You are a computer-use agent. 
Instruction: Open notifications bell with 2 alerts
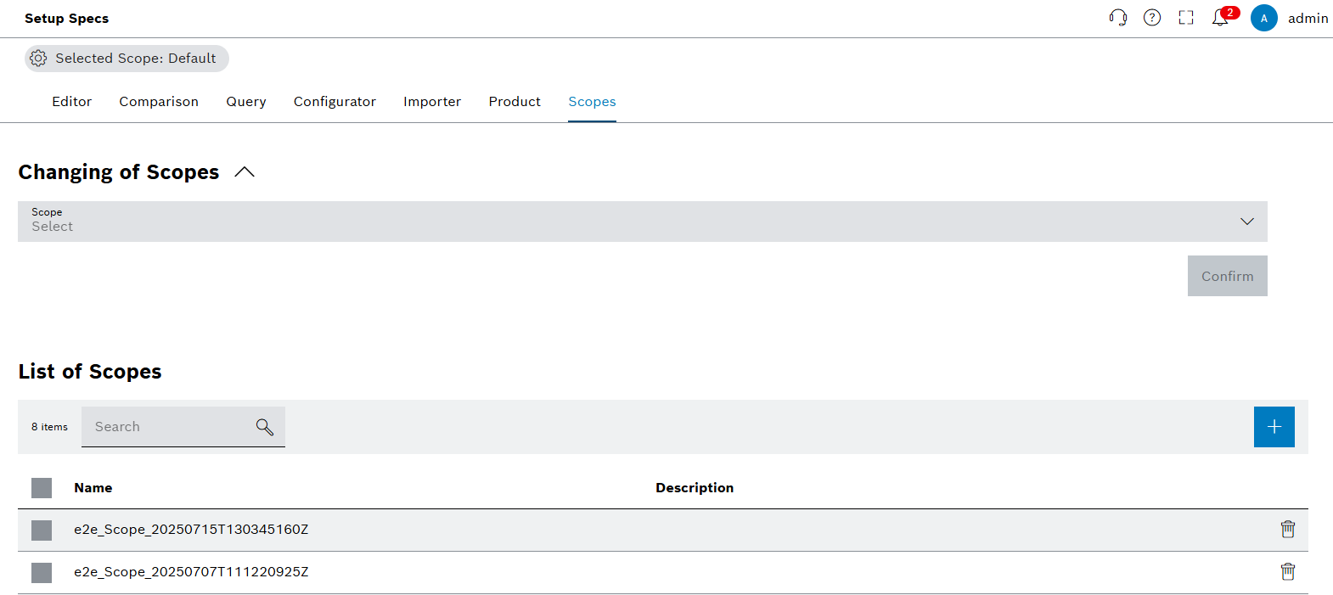pyautogui.click(x=1223, y=17)
